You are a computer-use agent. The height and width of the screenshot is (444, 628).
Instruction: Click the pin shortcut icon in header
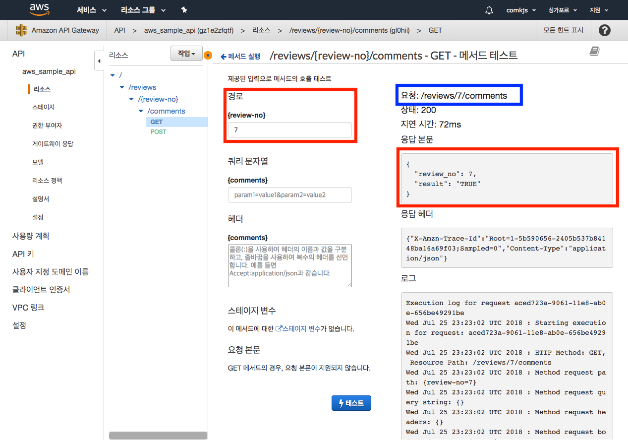tap(184, 10)
